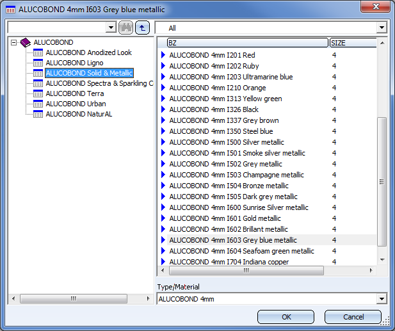
Task: Click table icon beside ALUCOBOND Solid & Metallic
Action: click(x=38, y=73)
